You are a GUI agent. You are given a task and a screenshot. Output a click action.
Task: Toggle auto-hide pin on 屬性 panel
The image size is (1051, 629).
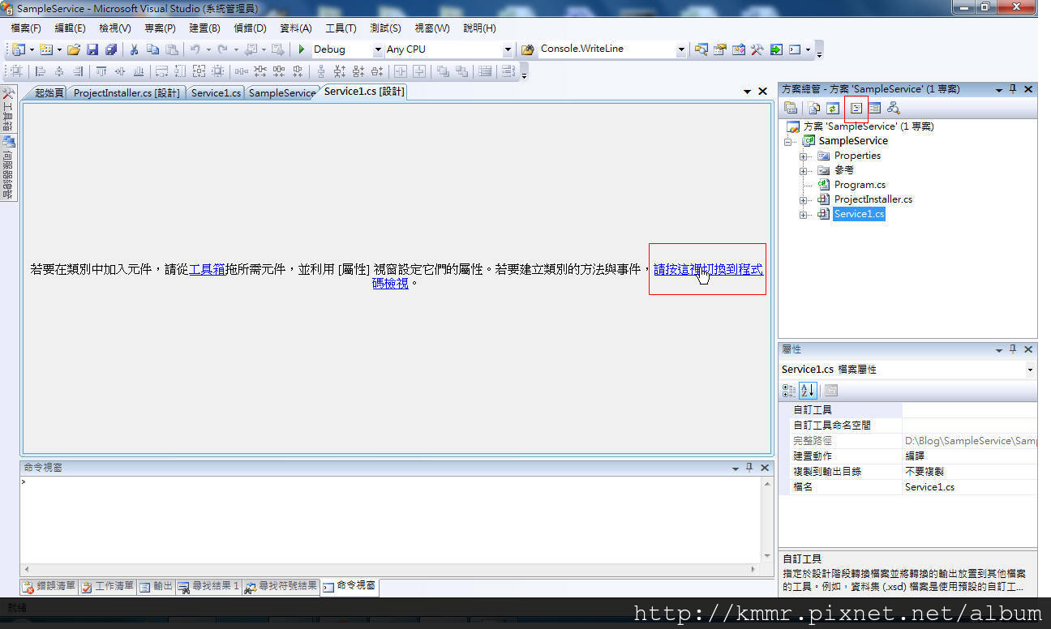[1013, 349]
